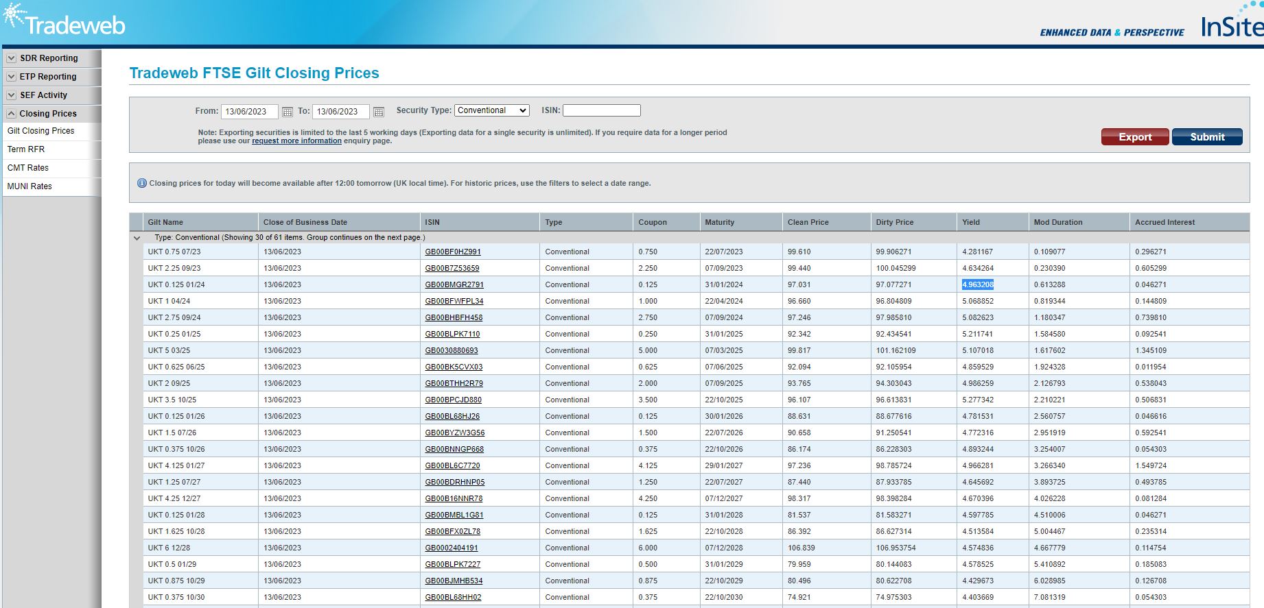The height and width of the screenshot is (608, 1264).
Task: Open ISIN link GB00BFX0ZL78
Action: (453, 531)
